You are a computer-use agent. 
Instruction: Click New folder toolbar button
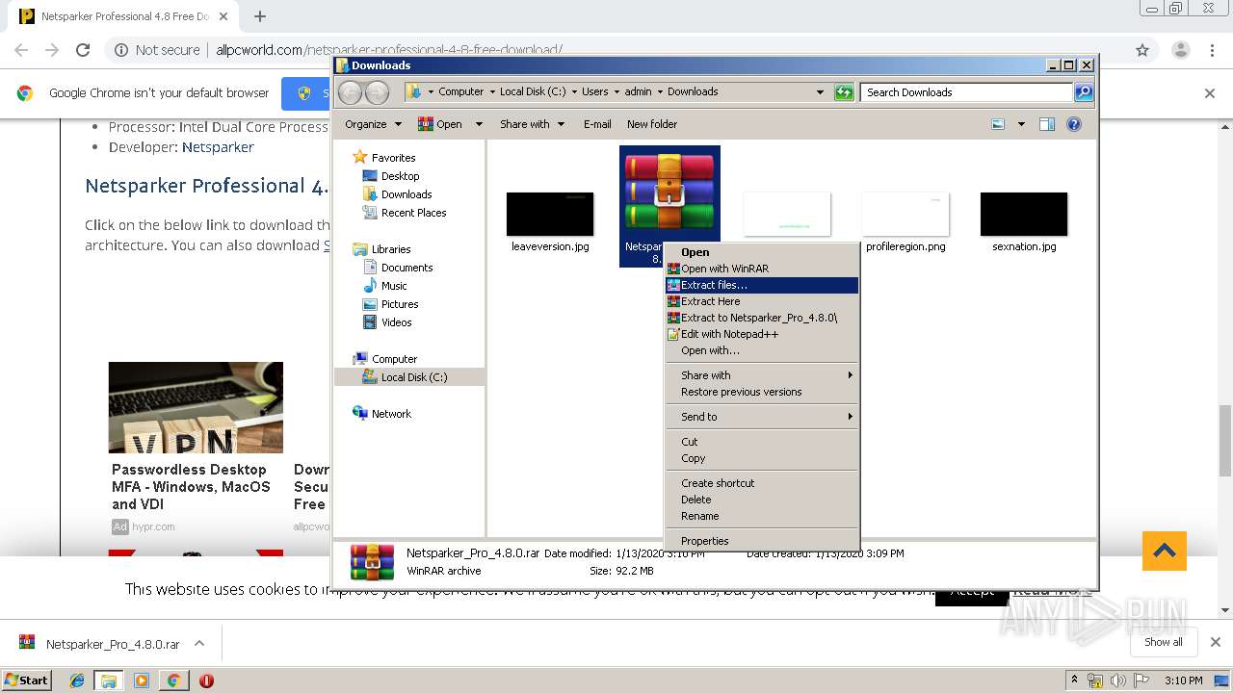click(x=652, y=124)
